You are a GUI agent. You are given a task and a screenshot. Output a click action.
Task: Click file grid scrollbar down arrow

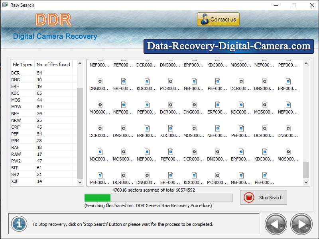306,182
